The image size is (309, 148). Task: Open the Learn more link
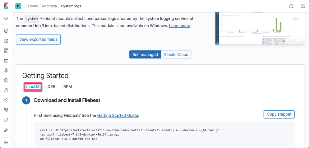tap(180, 25)
